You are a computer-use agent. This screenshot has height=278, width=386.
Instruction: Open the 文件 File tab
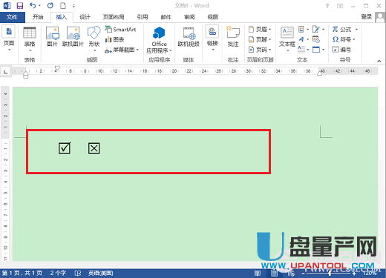pos(12,17)
